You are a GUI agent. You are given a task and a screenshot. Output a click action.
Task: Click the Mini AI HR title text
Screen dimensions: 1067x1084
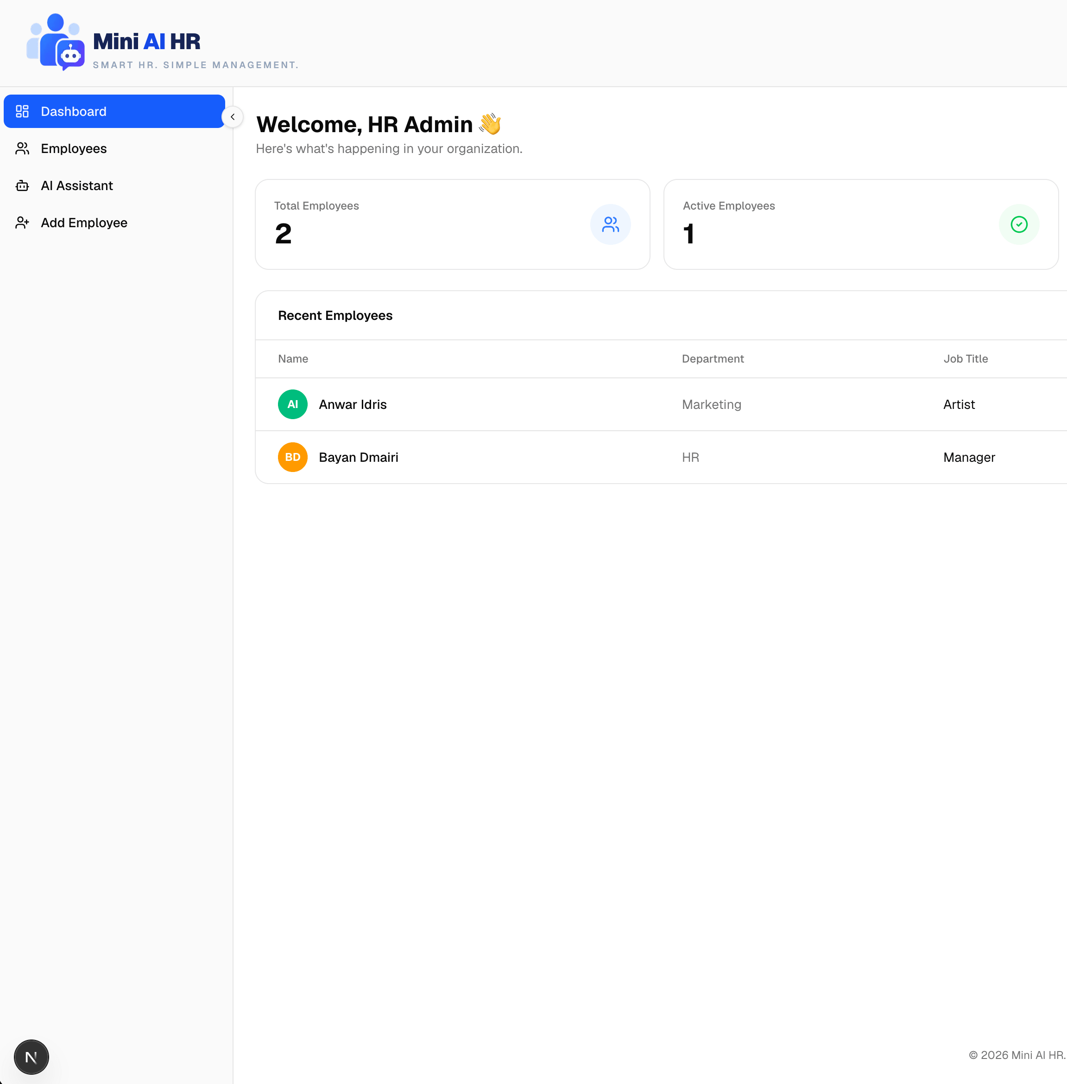tap(146, 42)
